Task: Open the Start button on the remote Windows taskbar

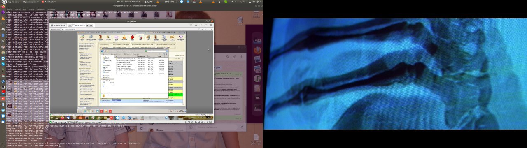Action: pyautogui.click(x=79, y=111)
